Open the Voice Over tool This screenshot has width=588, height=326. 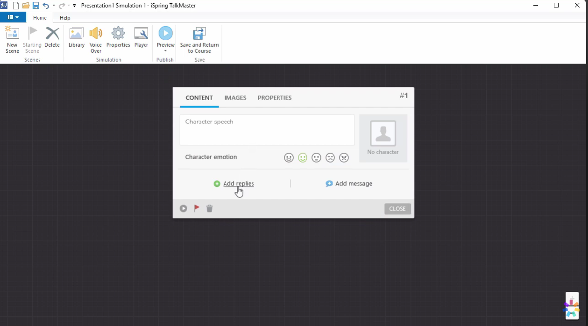(x=95, y=40)
